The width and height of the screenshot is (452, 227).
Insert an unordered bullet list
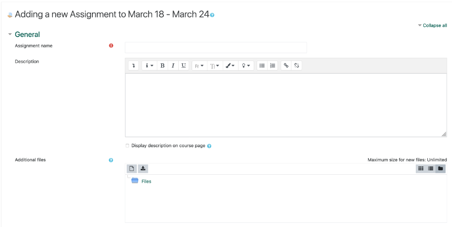coord(262,66)
